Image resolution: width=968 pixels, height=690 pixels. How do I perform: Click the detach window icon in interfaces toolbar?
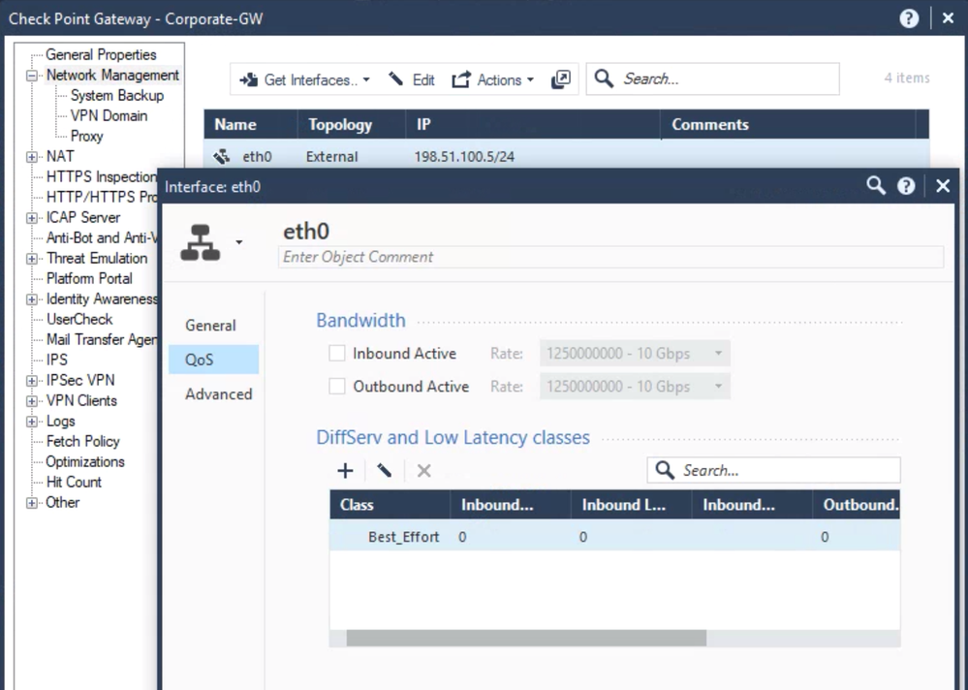tap(561, 79)
